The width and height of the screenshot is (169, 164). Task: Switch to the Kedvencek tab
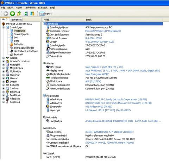pos(16,20)
